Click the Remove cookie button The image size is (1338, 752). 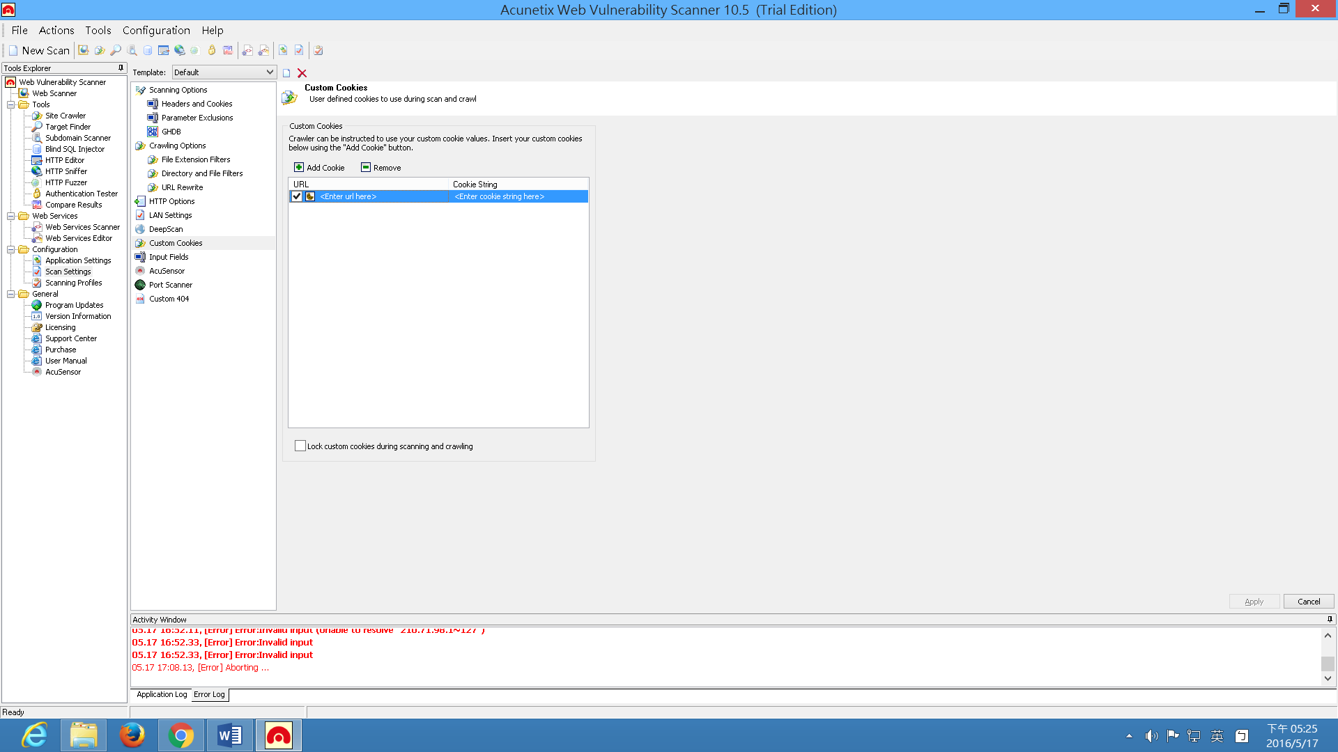coord(380,168)
